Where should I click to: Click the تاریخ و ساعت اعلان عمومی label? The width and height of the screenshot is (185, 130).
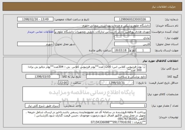[72, 19]
